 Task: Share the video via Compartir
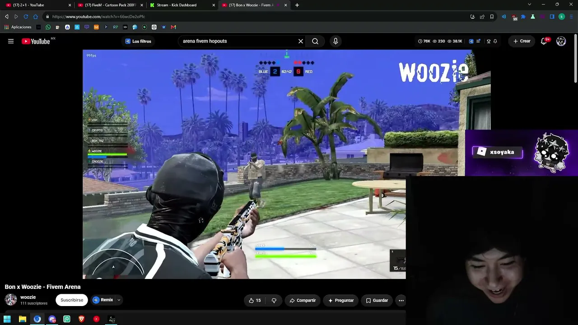click(303, 300)
